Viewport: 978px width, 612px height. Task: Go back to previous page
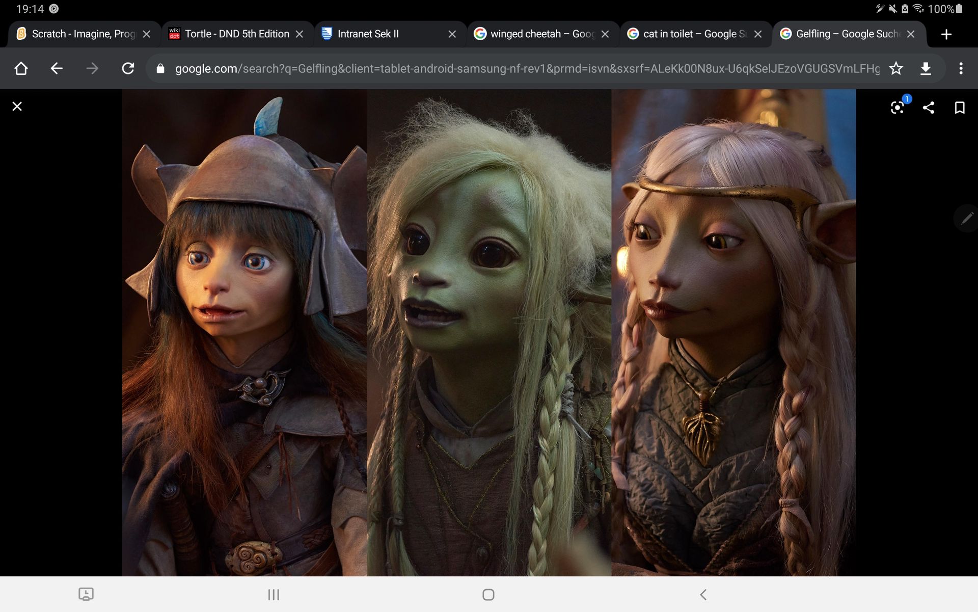point(57,68)
